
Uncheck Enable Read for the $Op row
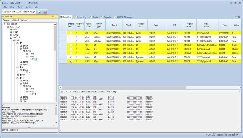tap(70, 61)
